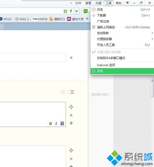
Task: Open the 清华大学 bookmark
Action: click(x=75, y=19)
